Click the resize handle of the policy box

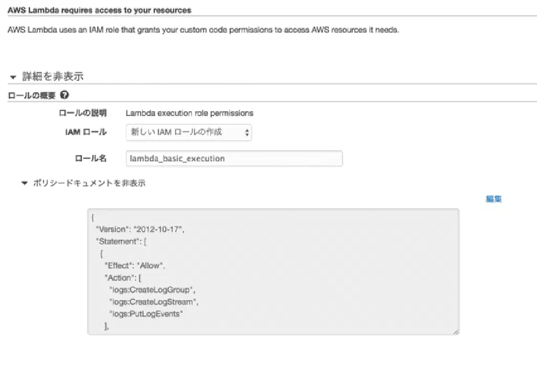tap(455, 331)
